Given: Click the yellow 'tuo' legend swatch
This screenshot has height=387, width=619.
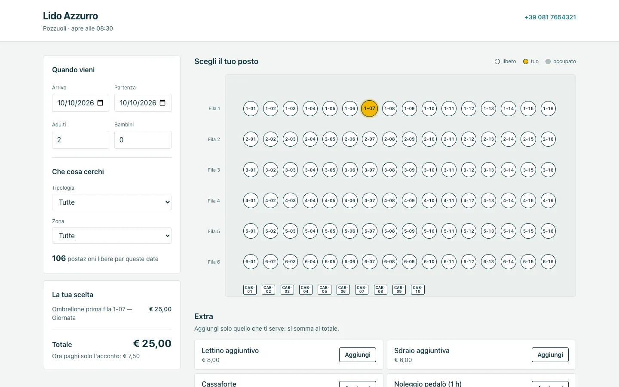Looking at the screenshot, I should coord(525,61).
